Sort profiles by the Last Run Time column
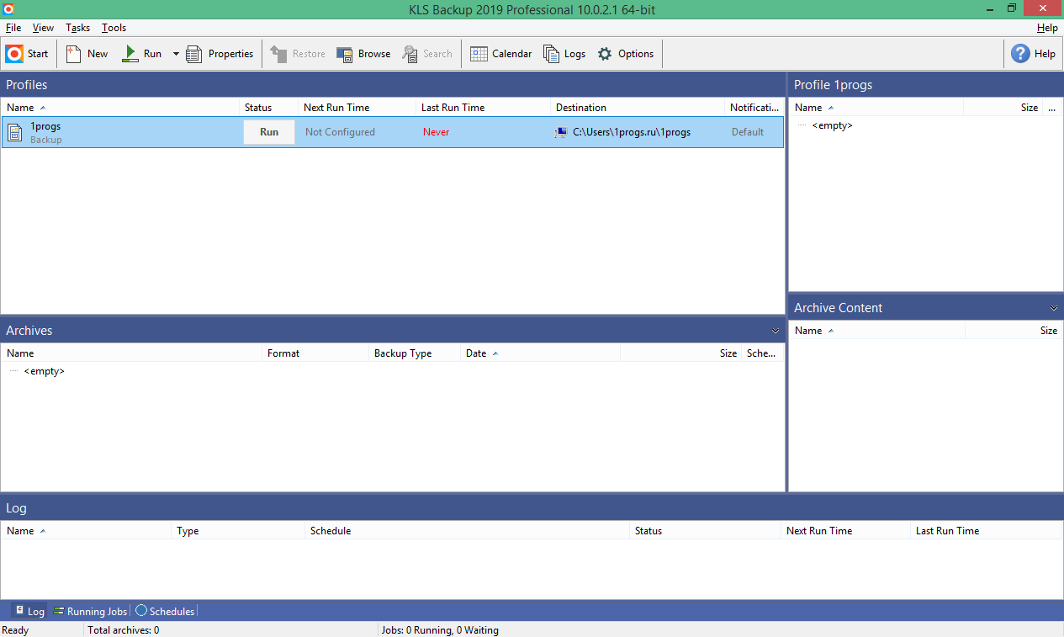Screen dimensions: 1064x637 (x=453, y=108)
